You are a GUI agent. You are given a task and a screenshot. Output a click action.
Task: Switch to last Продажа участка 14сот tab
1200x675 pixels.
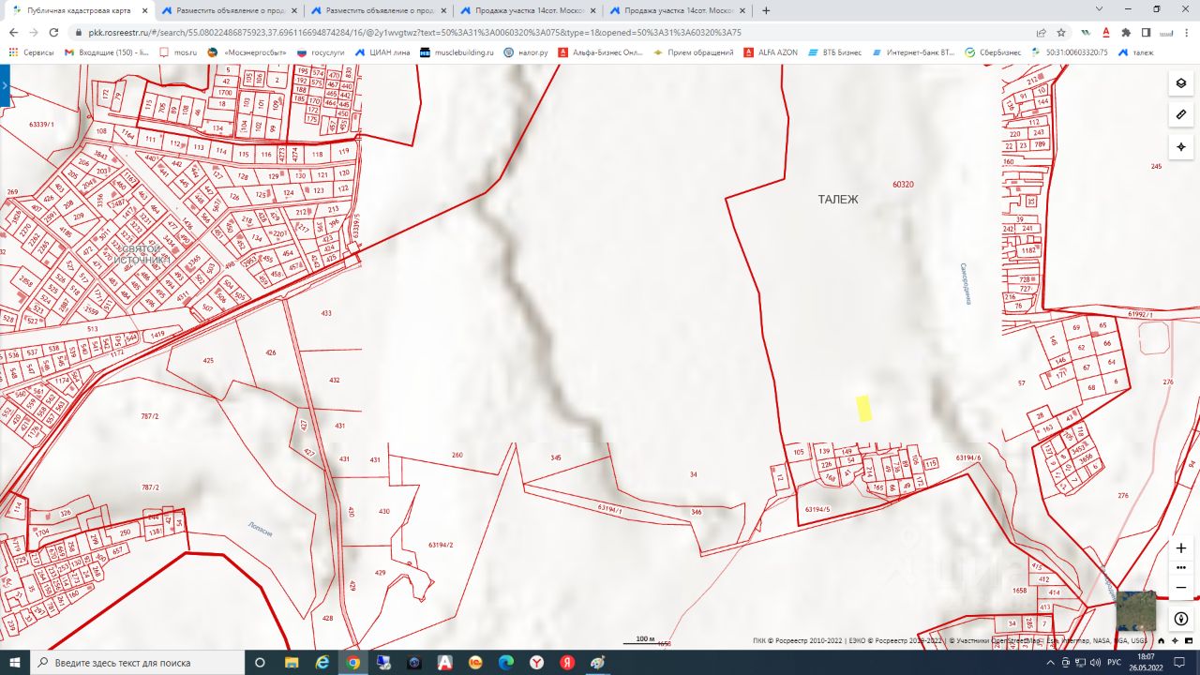(679, 10)
